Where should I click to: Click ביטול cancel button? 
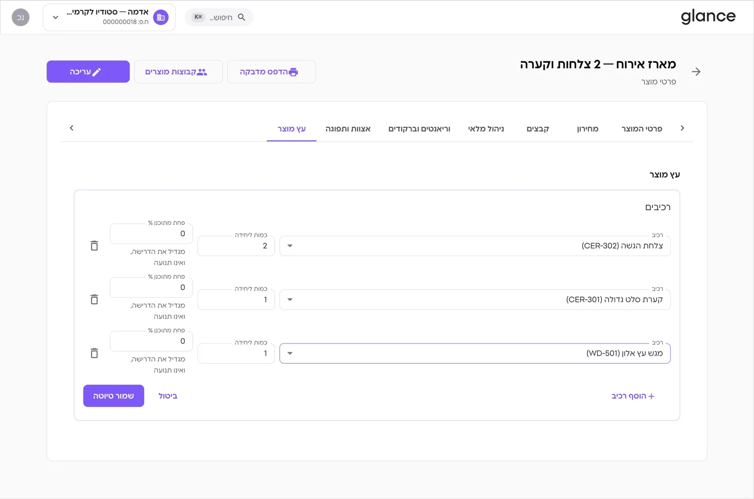168,396
